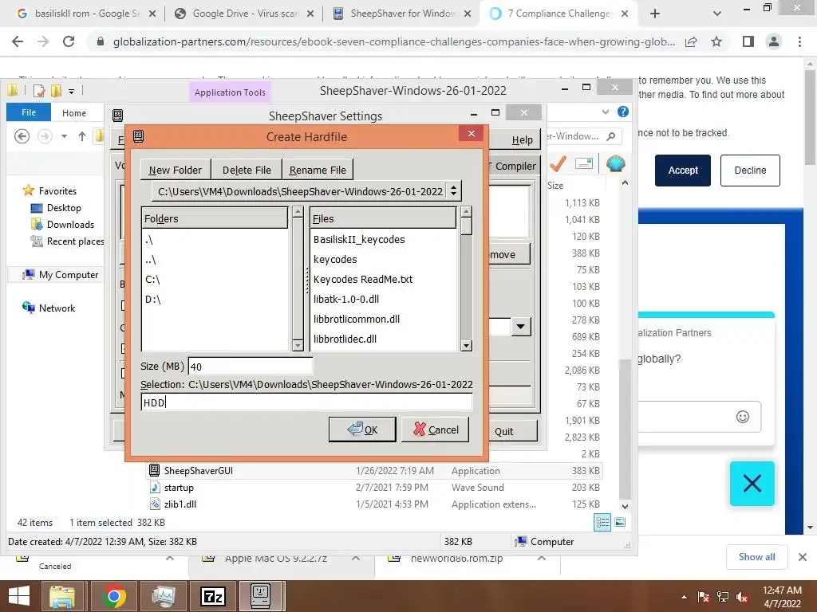Switch Explorer to large icons view
Image resolution: width=817 pixels, height=612 pixels.
pos(620,523)
